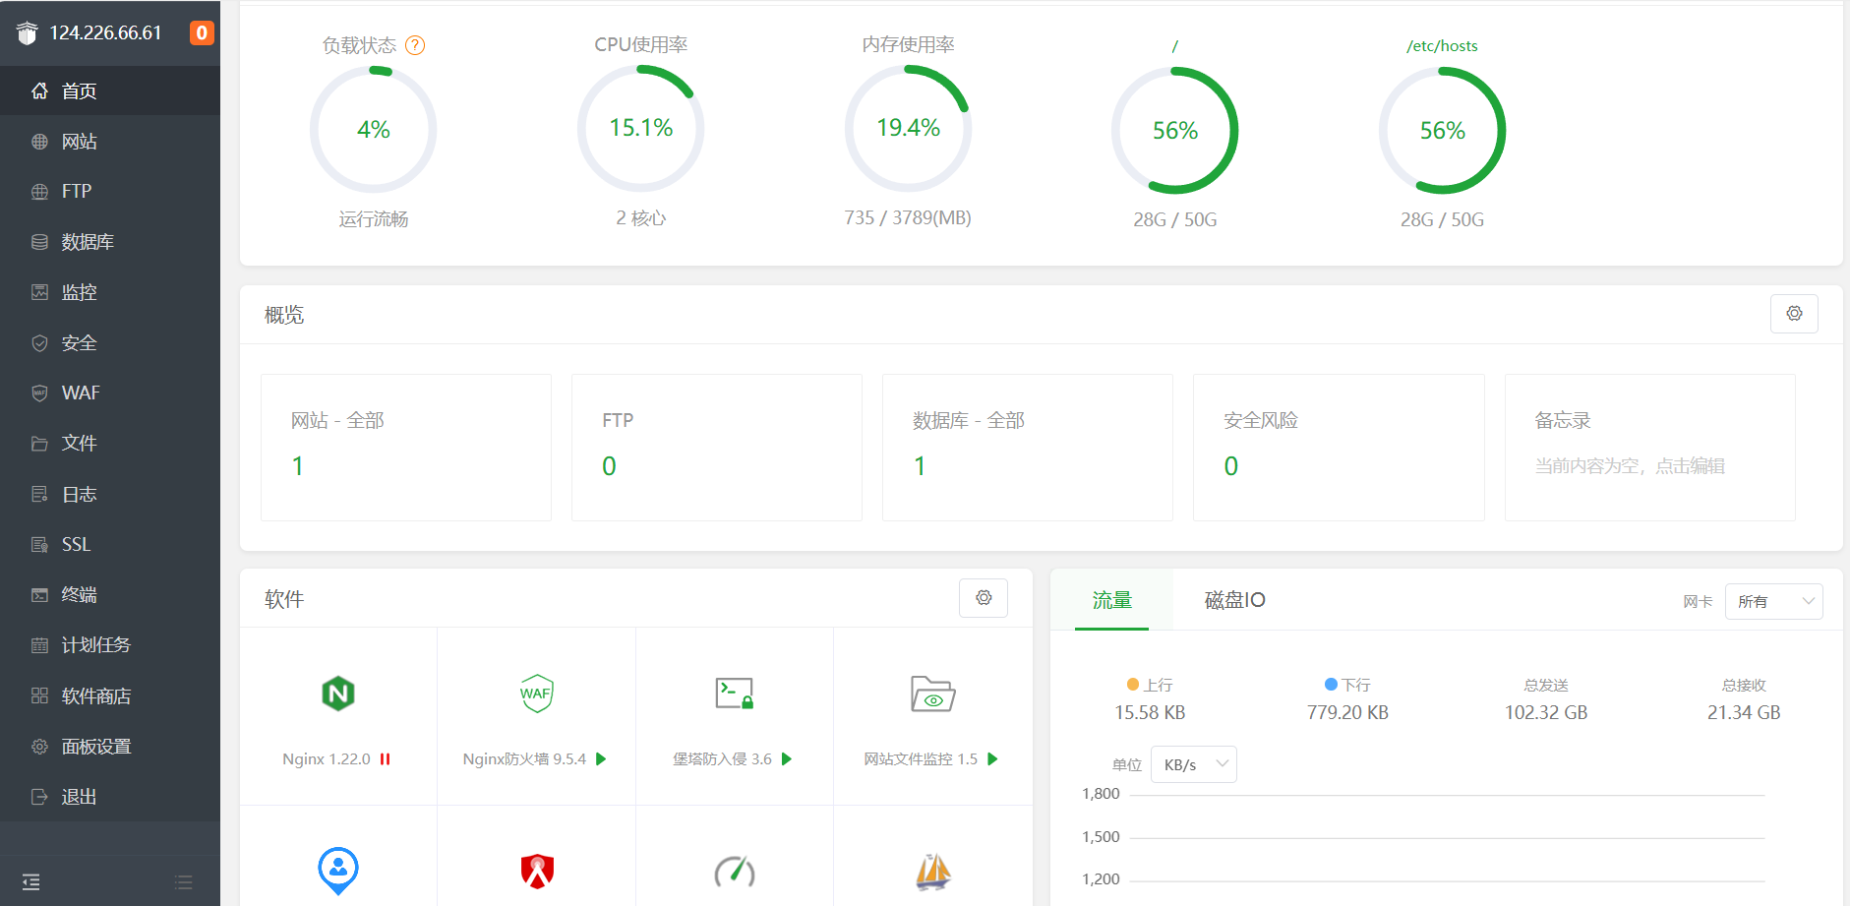Screen dimensions: 1850x906
Task: Click the server IP 124.226.66.61
Action: (x=105, y=32)
